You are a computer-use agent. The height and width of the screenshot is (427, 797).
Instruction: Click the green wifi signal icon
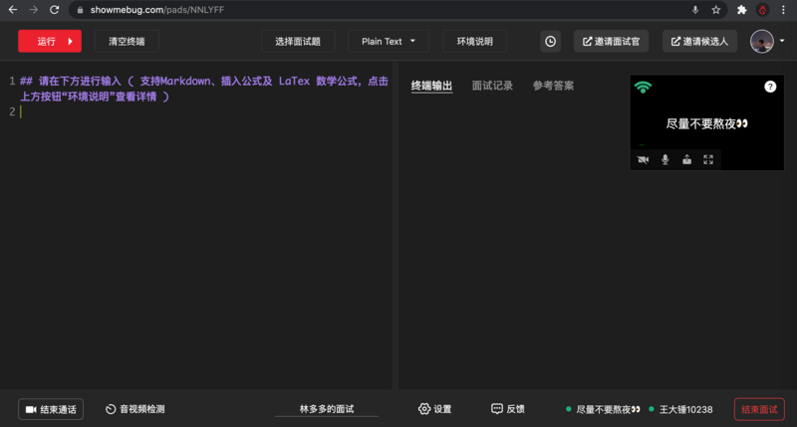click(643, 87)
